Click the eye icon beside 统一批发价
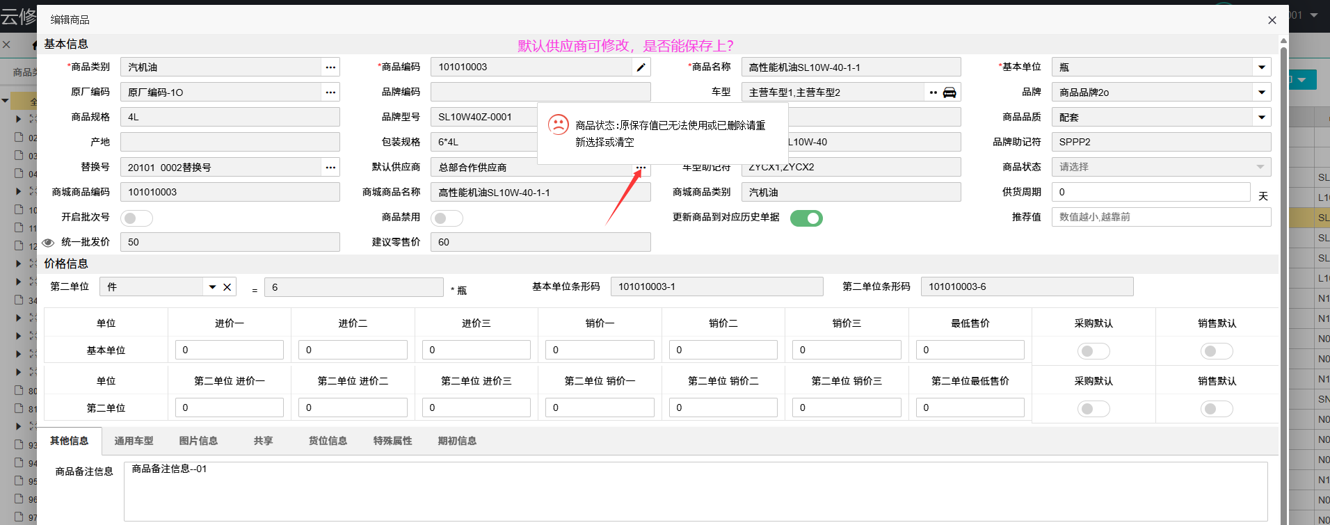The image size is (1330, 525). (x=48, y=243)
